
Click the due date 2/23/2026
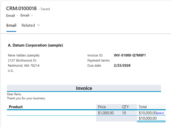point(122,66)
